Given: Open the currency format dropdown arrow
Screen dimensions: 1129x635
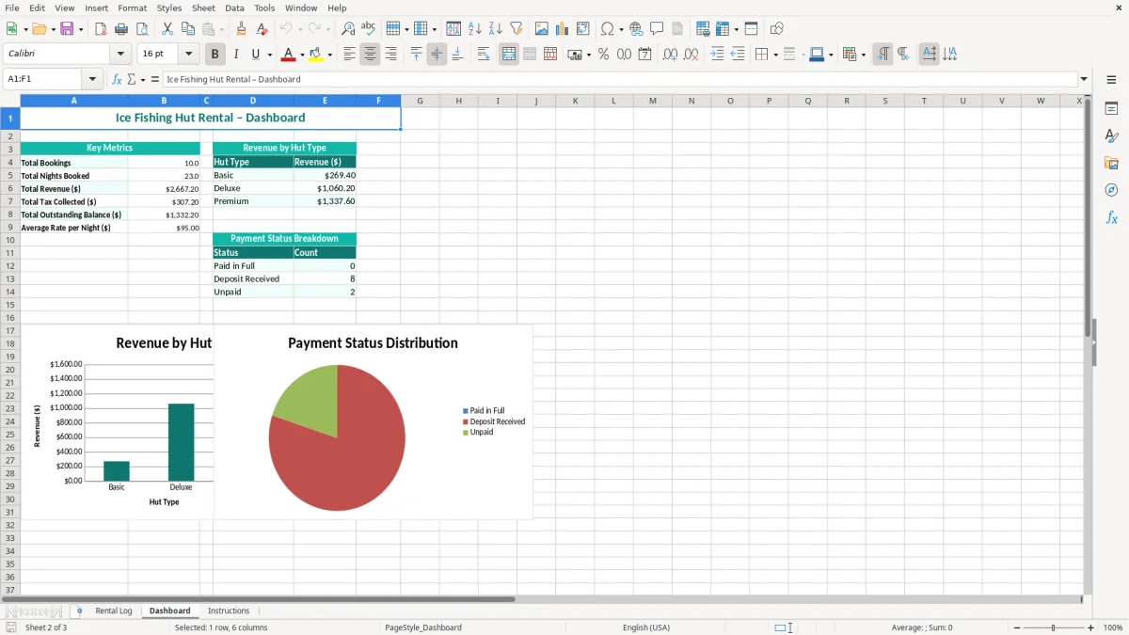Looking at the screenshot, I should click(x=588, y=55).
